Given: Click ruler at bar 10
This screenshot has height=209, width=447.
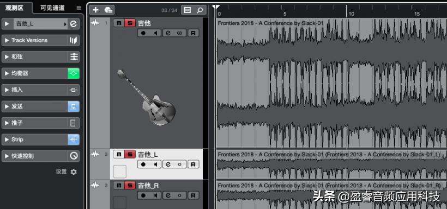Looking at the screenshot, I should tap(352, 14).
